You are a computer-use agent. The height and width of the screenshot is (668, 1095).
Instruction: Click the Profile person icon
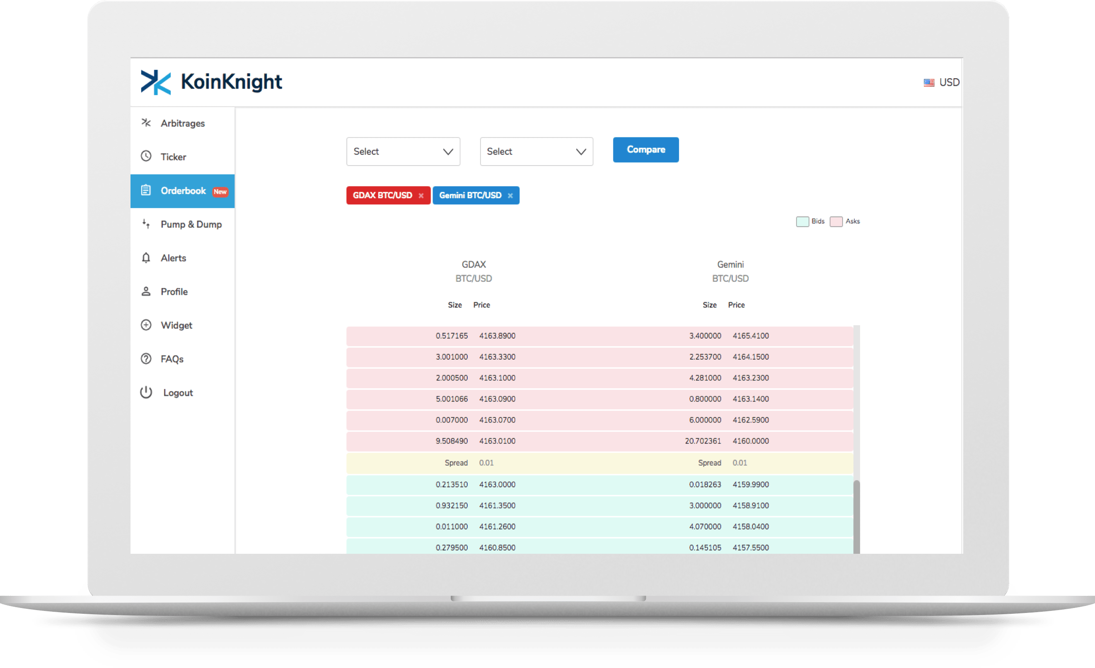(x=146, y=291)
